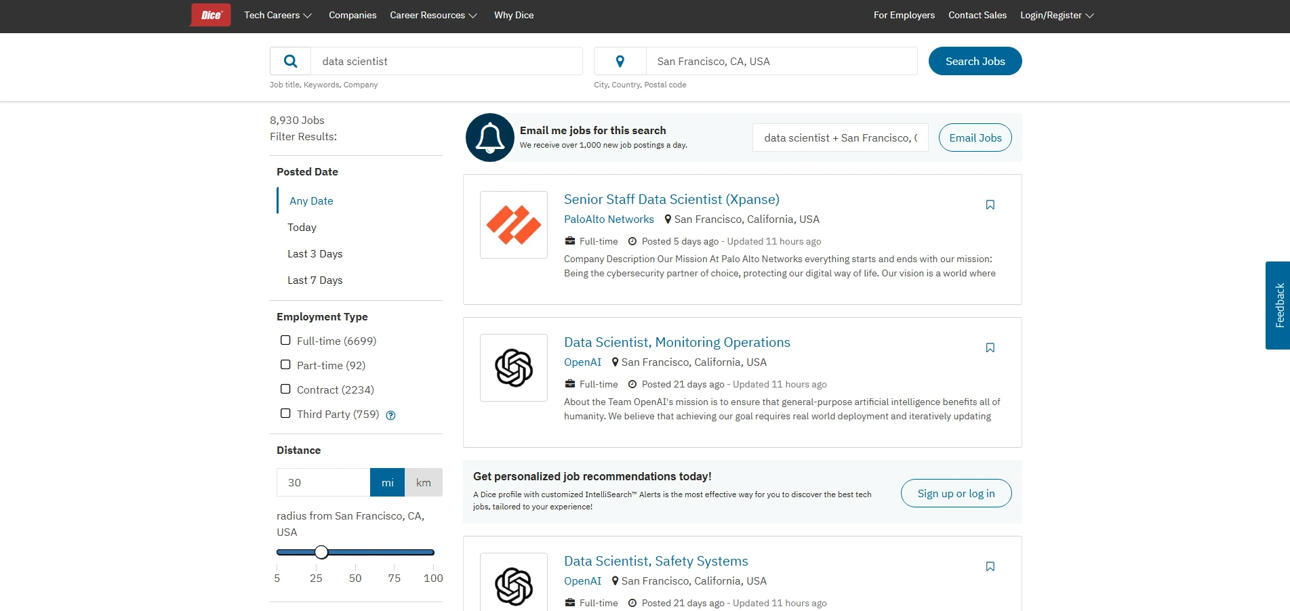Open the Why Dice nav item
The image size is (1290, 611).
point(514,15)
